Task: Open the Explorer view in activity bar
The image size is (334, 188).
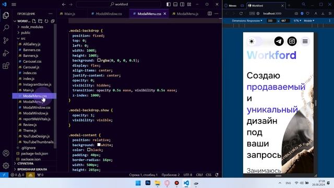Action: tap(6, 15)
